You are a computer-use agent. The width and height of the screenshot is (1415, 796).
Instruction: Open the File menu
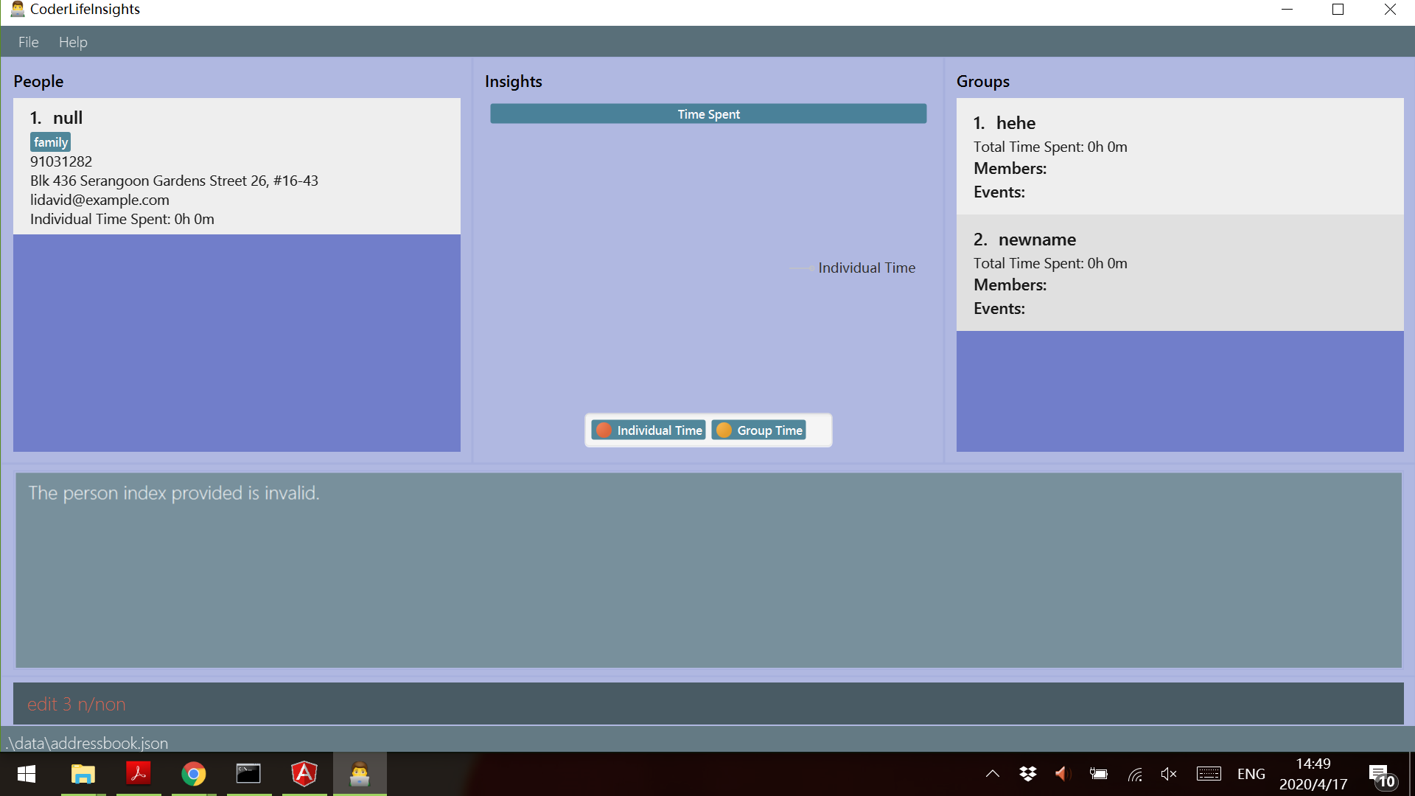point(28,42)
